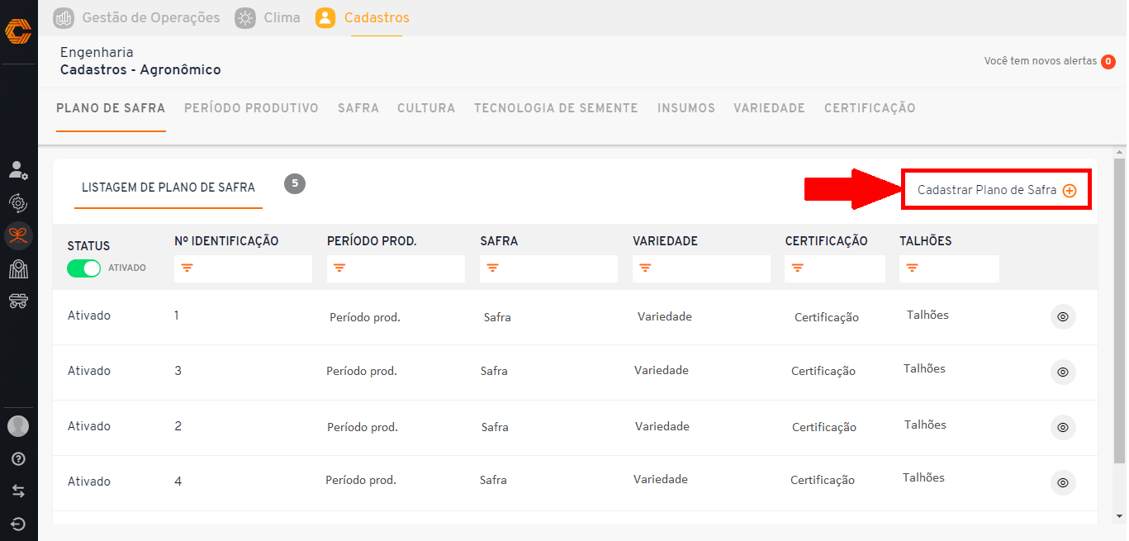The image size is (1129, 541).
Task: Click filter icon under Variedade column
Action: click(645, 268)
